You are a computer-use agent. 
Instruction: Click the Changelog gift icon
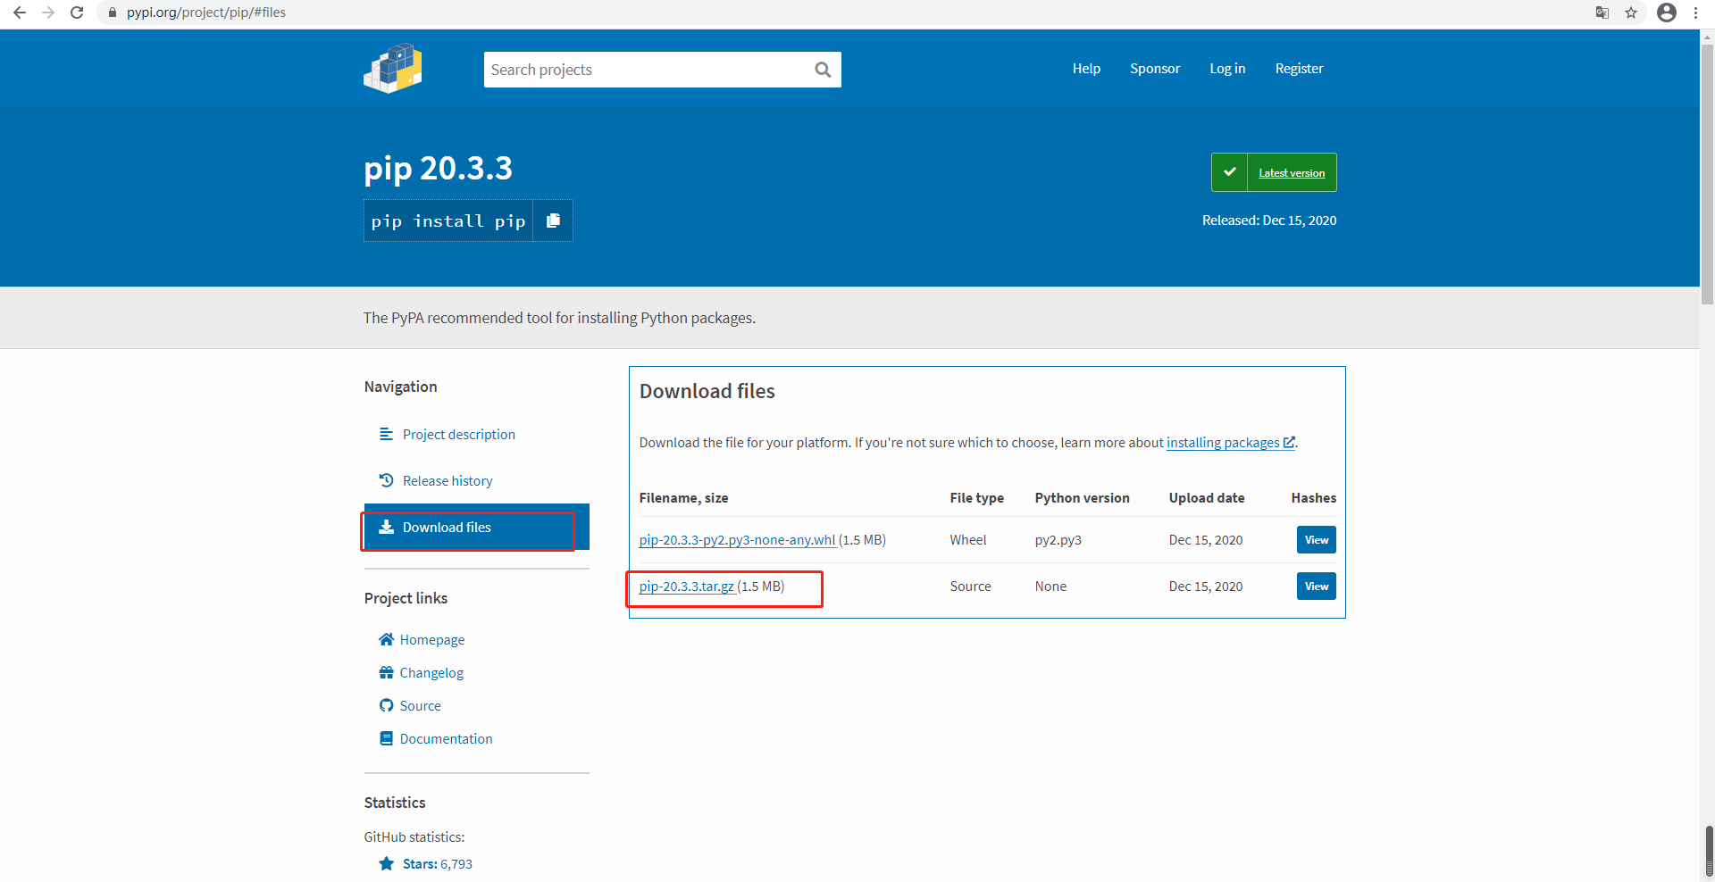[x=387, y=672]
